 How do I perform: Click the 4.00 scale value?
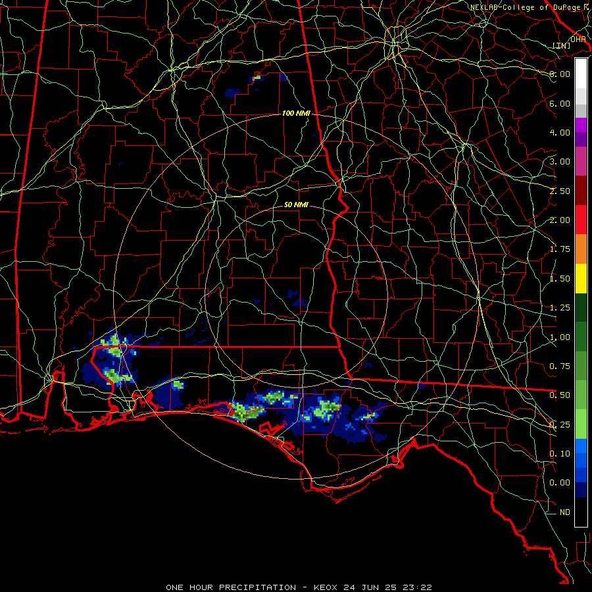pos(560,132)
